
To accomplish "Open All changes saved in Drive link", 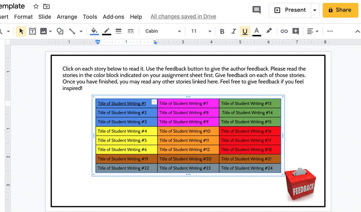I will pyautogui.click(x=183, y=17).
